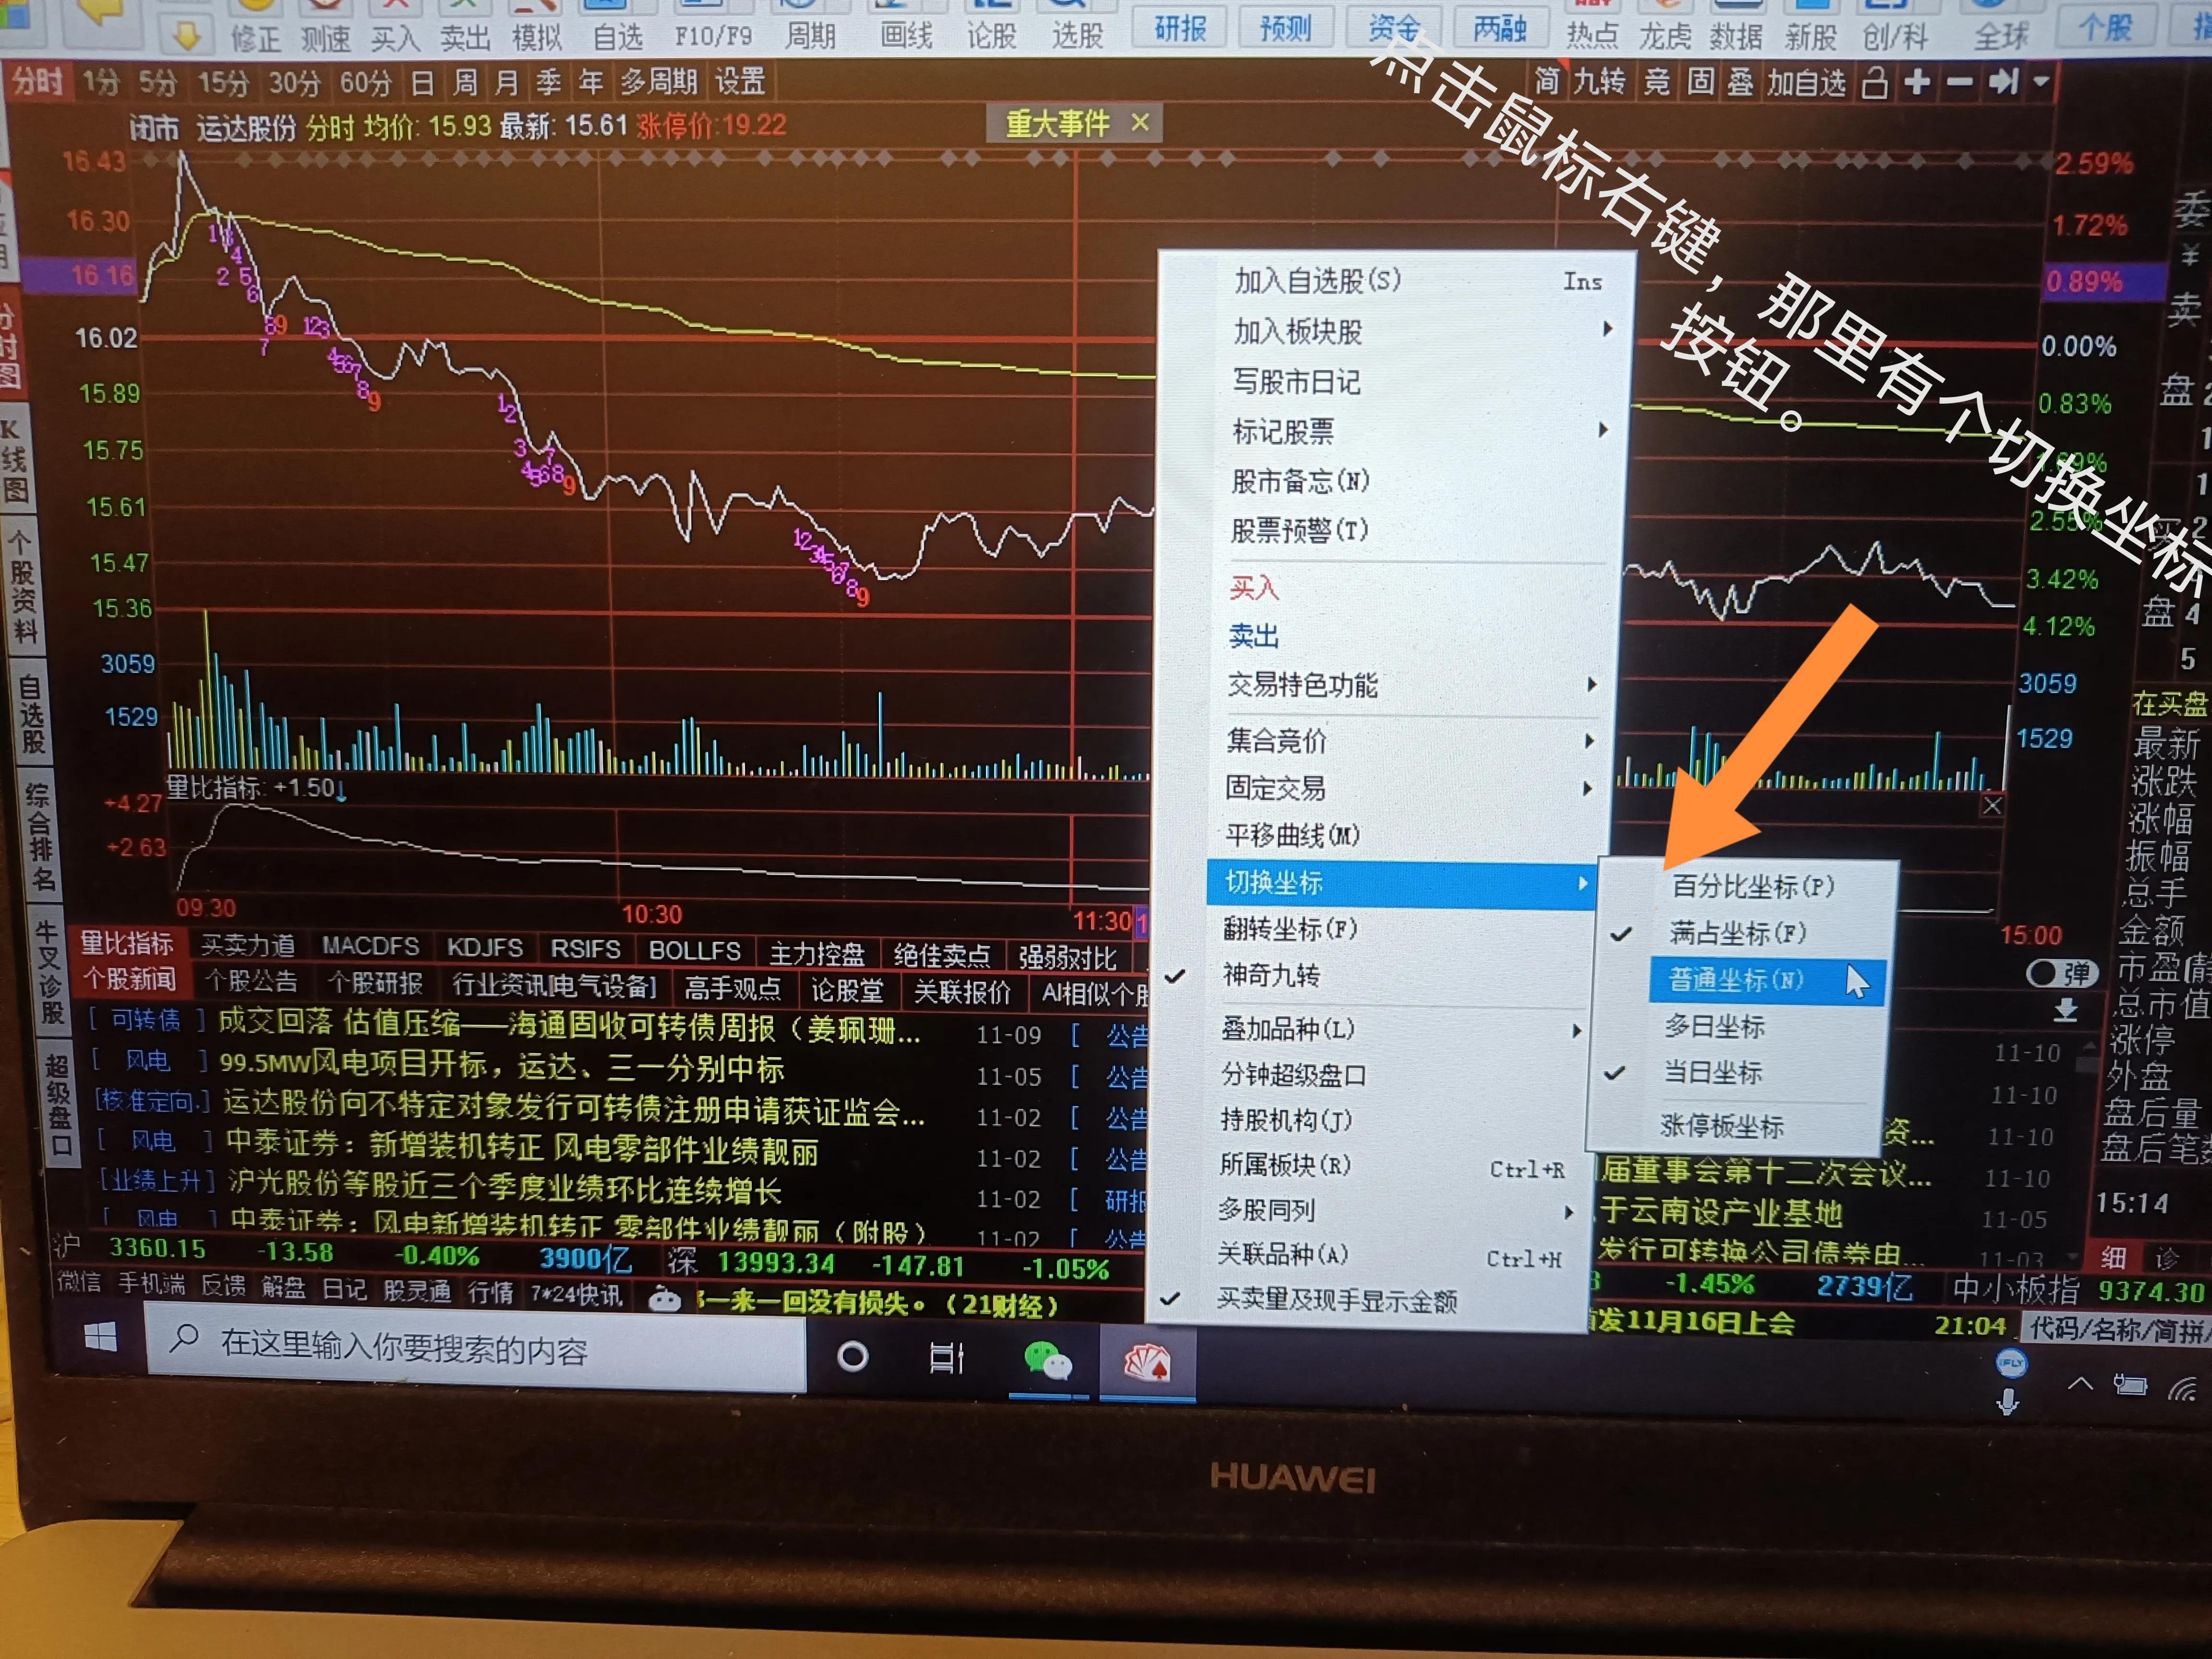Switch to the MACDFS indicator tab
Image resolution: width=2212 pixels, height=1659 pixels.
[370, 945]
